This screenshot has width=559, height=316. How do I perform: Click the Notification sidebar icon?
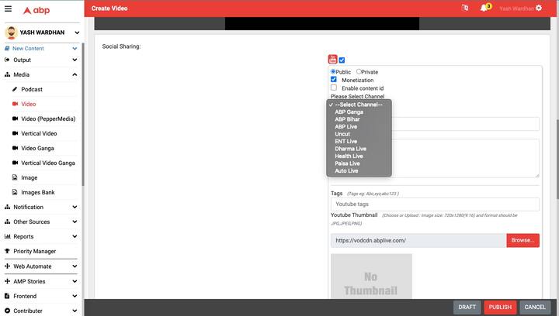pos(7,207)
